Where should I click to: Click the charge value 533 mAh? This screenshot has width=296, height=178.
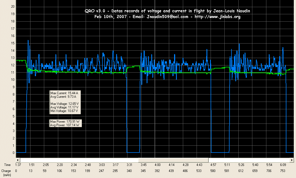click(x=199, y=171)
